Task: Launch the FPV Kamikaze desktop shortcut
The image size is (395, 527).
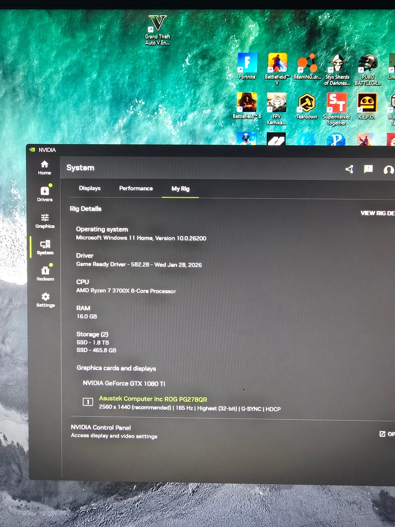Action: tap(276, 109)
